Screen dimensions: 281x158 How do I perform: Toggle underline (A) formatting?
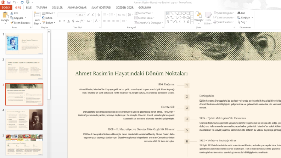tap(69, 21)
